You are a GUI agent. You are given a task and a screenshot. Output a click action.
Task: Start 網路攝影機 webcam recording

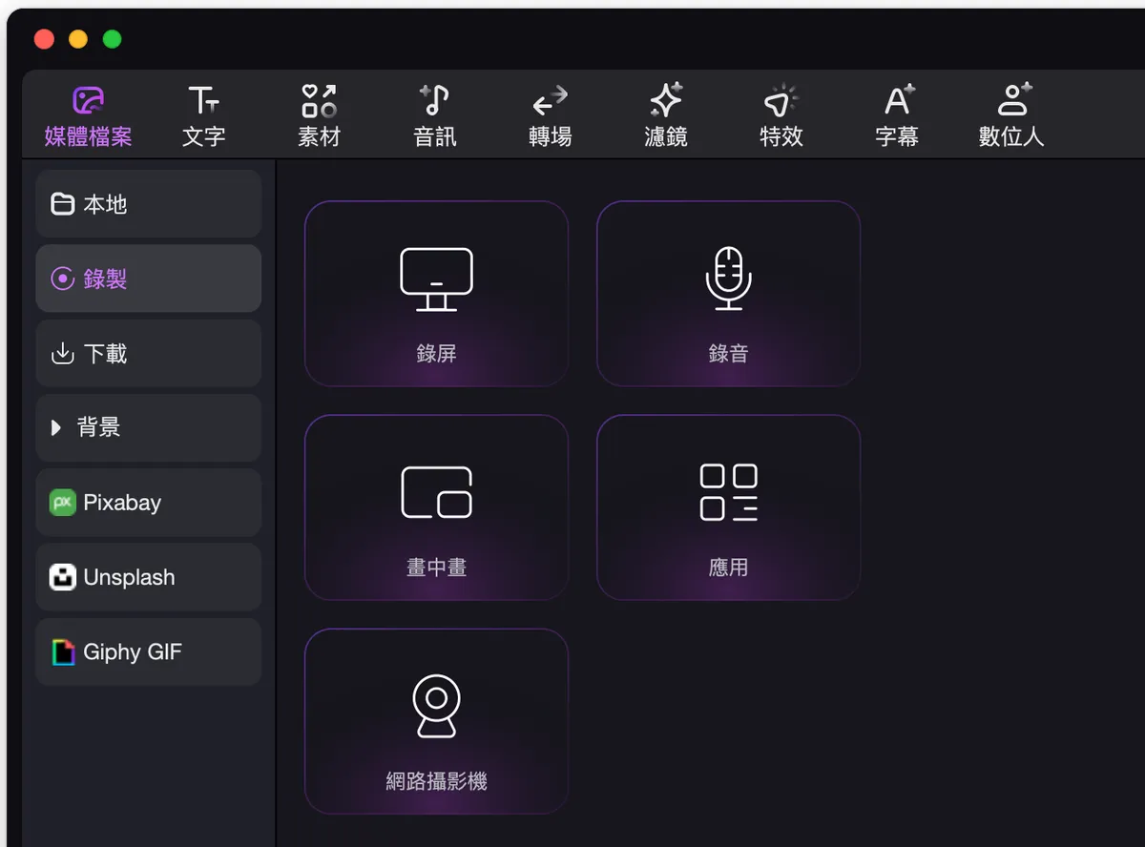tap(436, 721)
